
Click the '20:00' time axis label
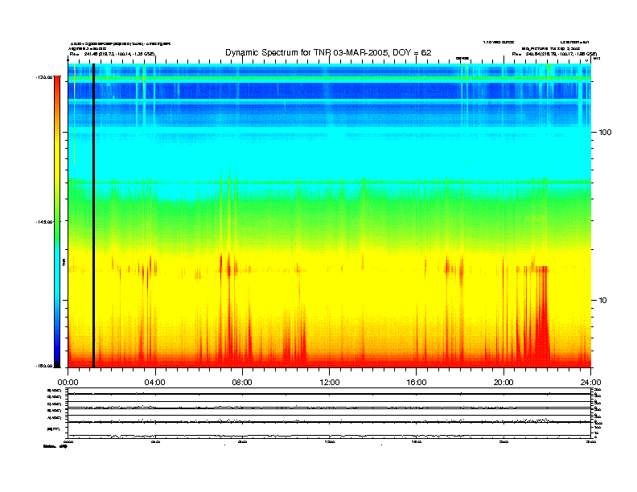pos(503,383)
